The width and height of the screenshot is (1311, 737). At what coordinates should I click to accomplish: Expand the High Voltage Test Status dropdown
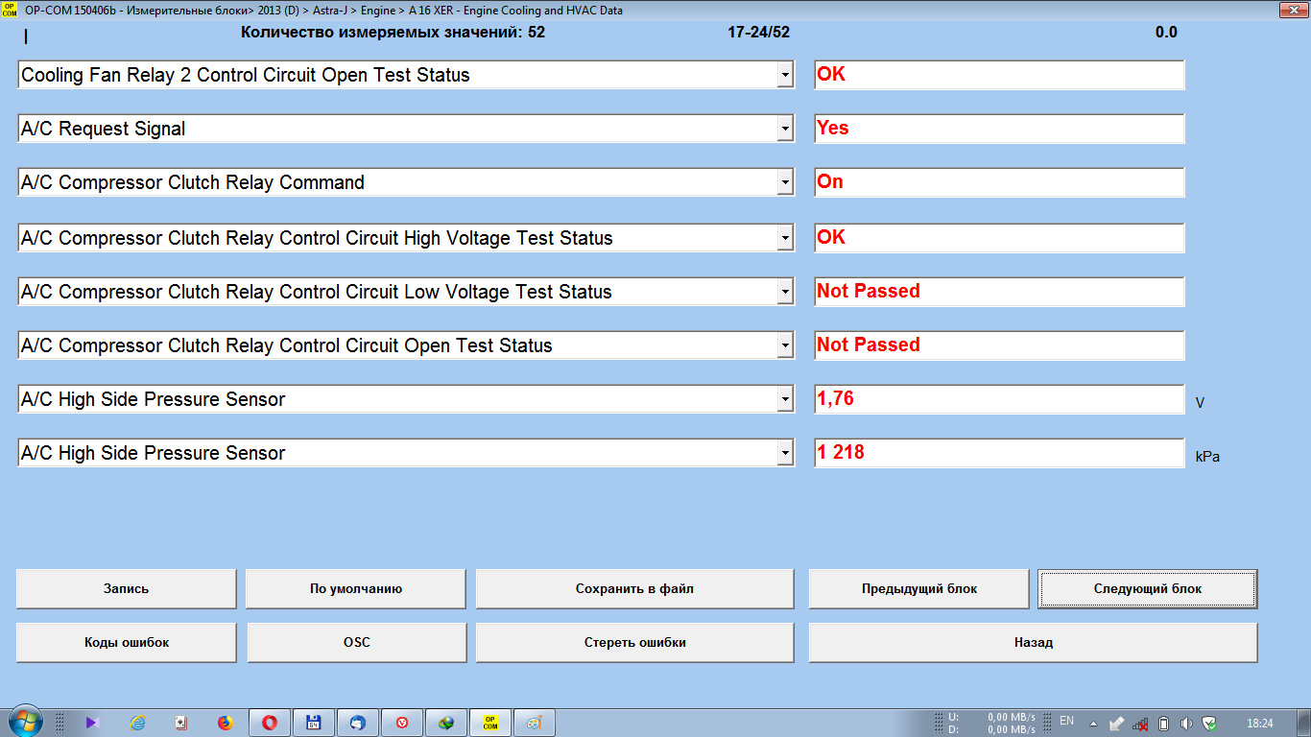(x=785, y=238)
